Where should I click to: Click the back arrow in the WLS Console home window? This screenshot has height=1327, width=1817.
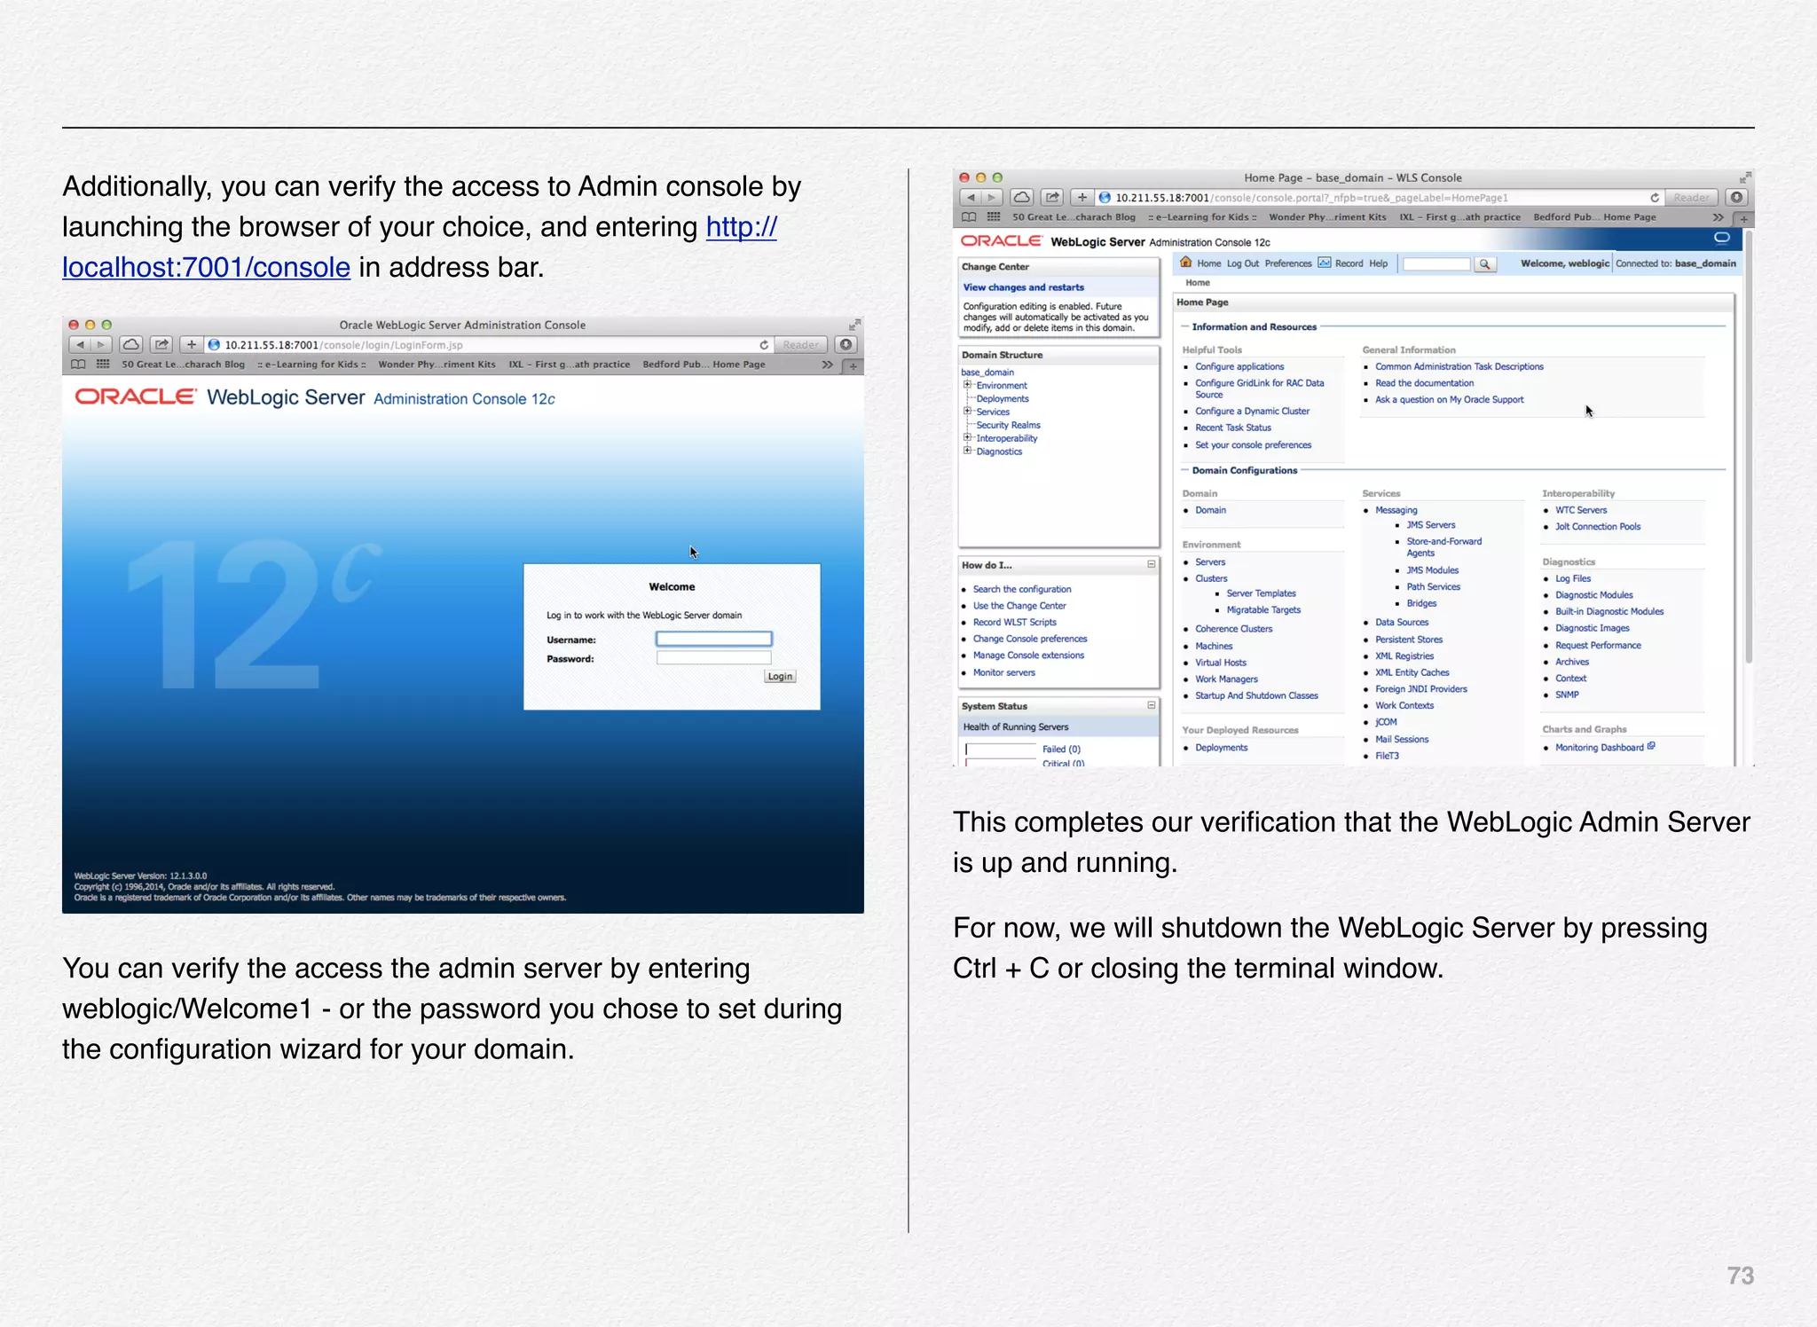click(971, 197)
